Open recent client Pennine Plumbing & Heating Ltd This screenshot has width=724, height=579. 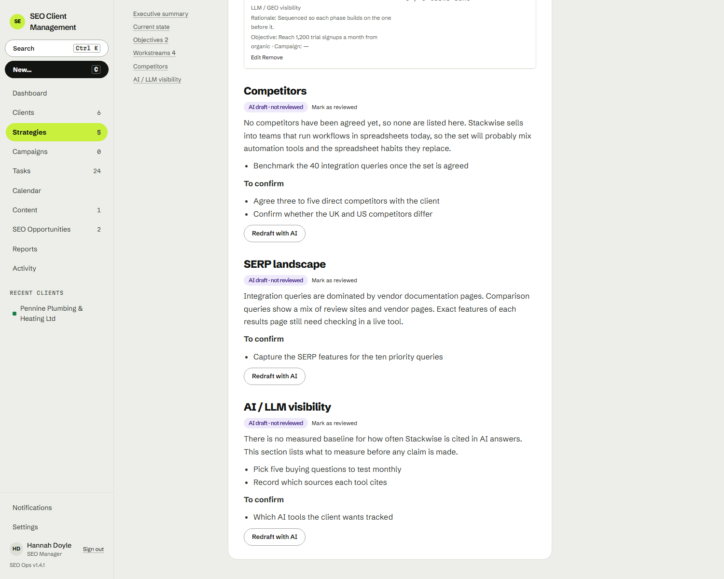[x=56, y=314]
